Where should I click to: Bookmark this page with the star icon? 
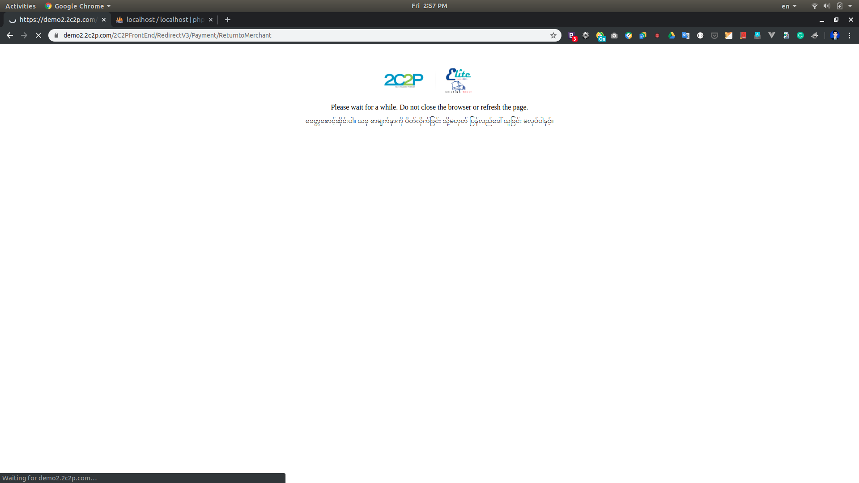click(x=553, y=35)
